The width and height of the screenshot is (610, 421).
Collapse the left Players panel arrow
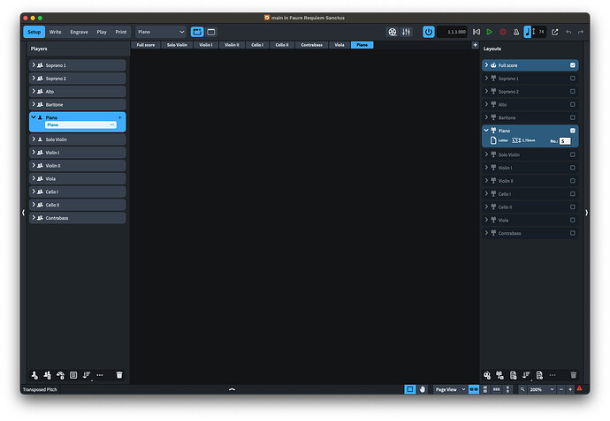23,213
